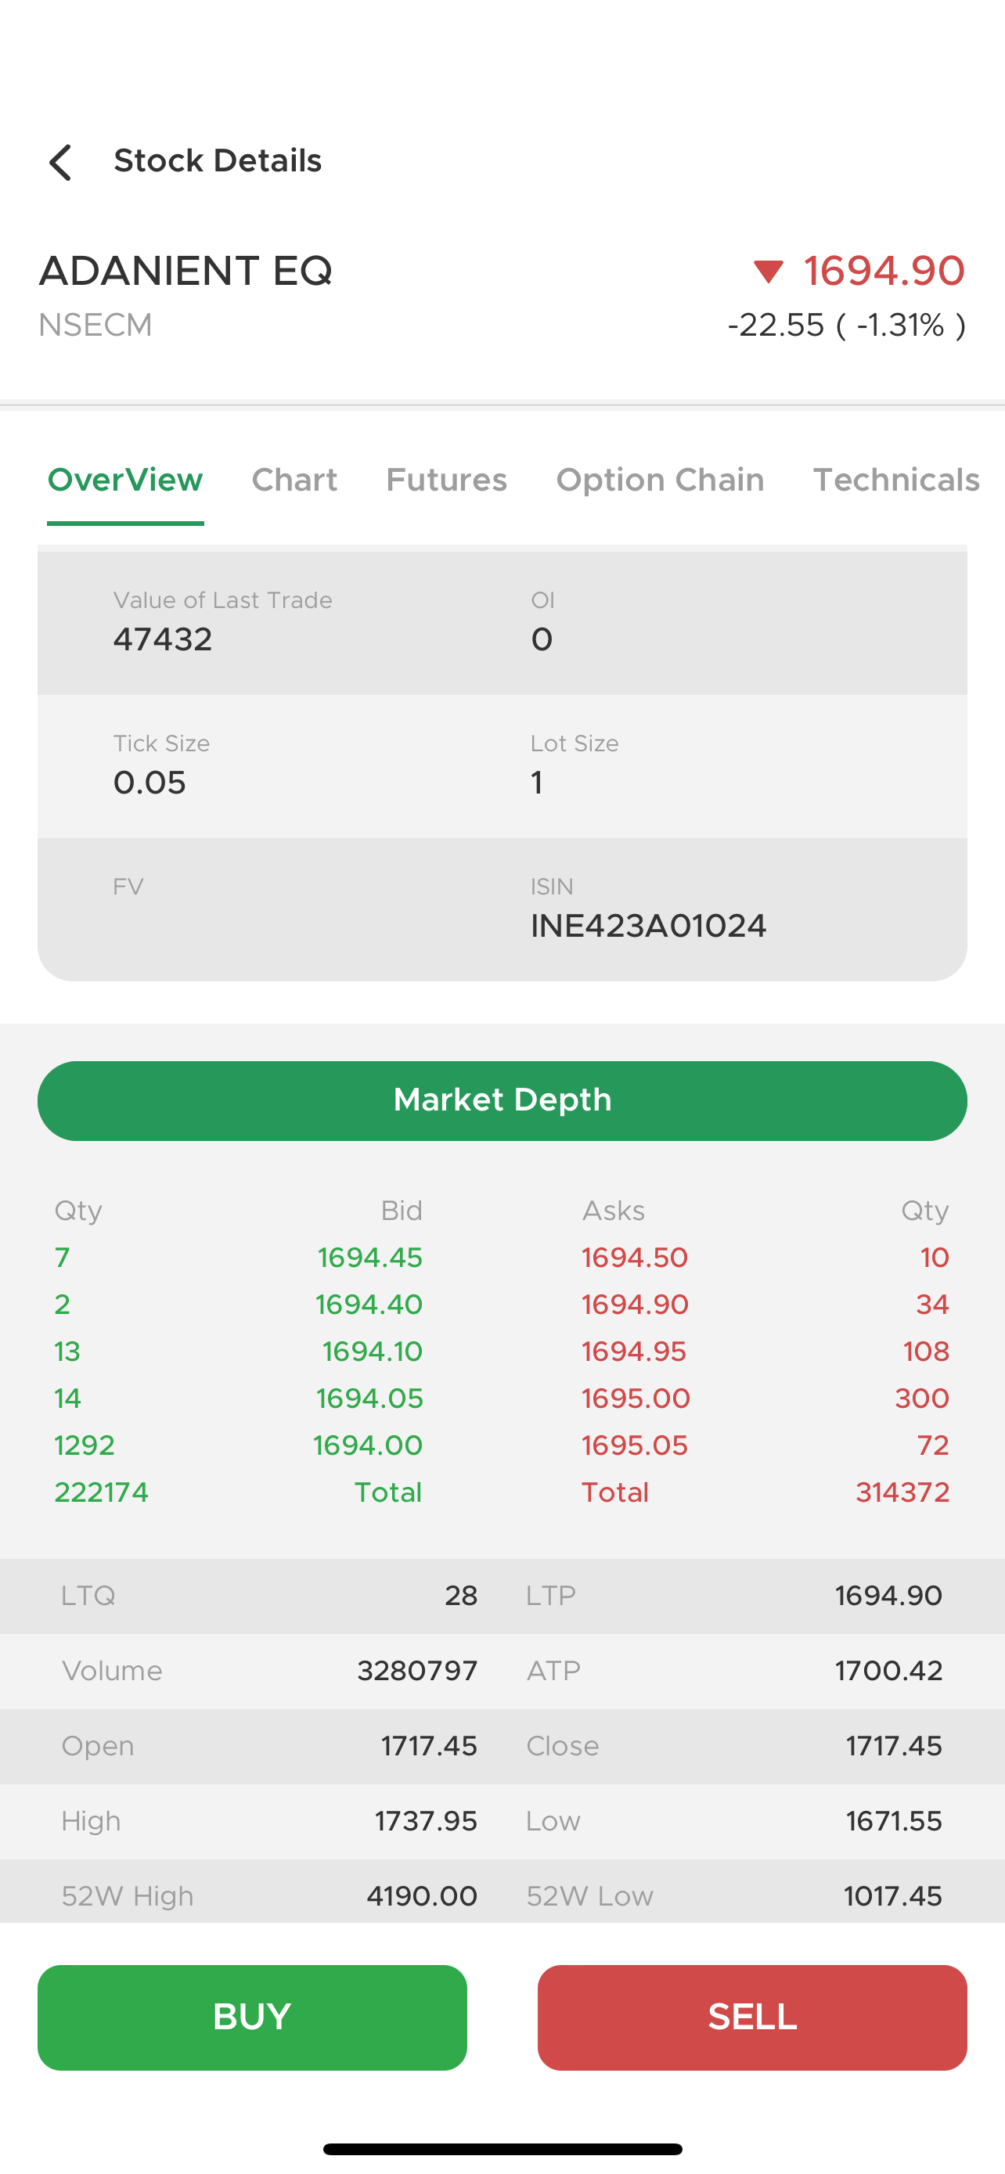Select bid price 1694.40
This screenshot has height=2174, width=1005.
(x=369, y=1305)
